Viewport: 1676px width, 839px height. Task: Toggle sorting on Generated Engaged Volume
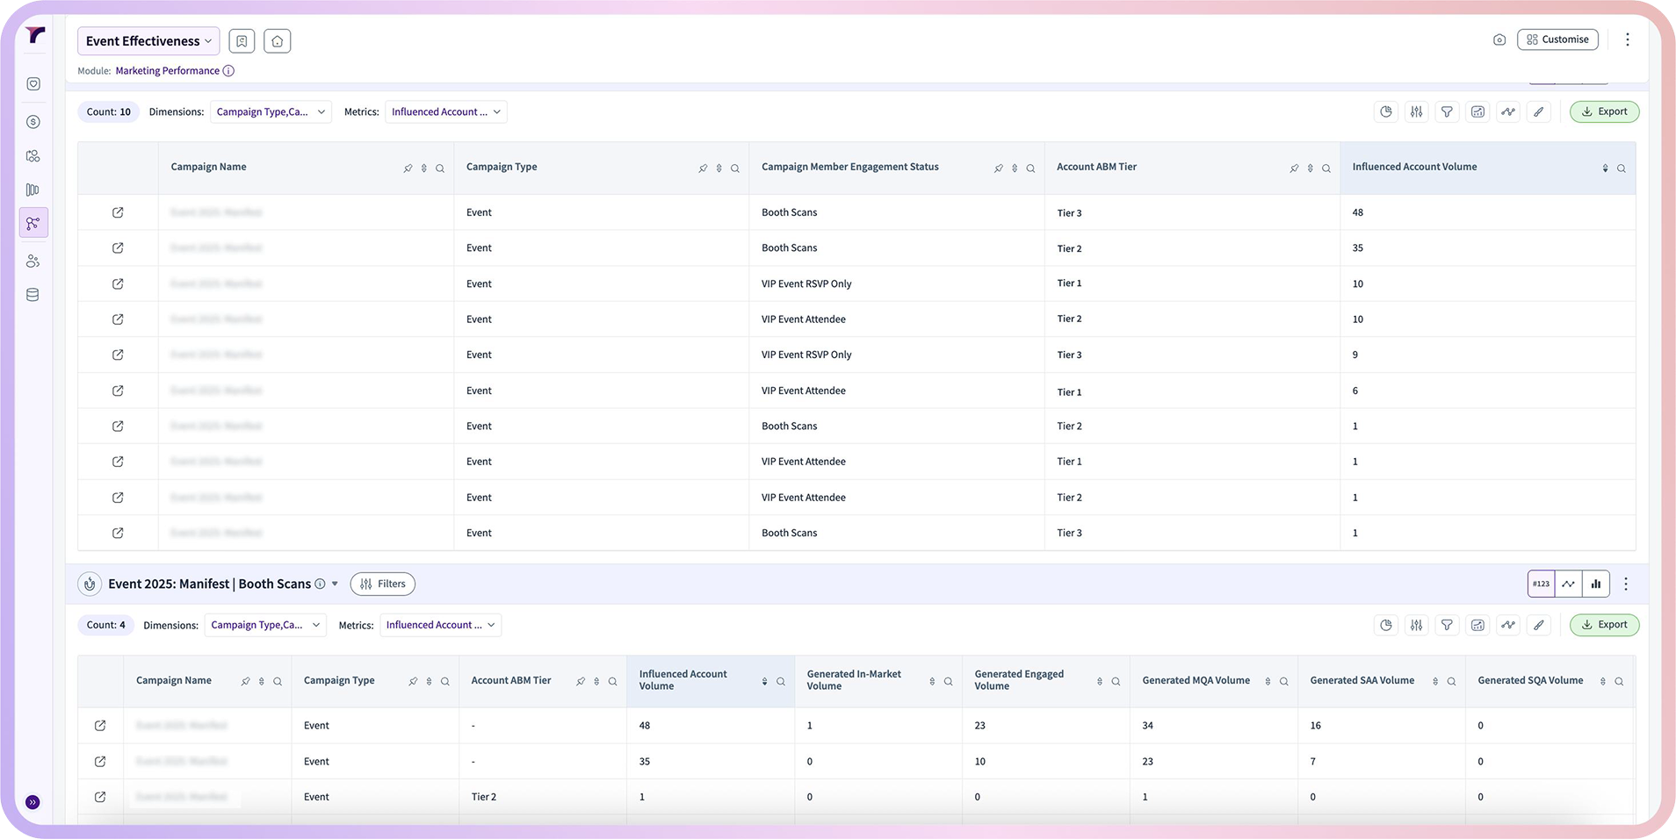(1099, 682)
